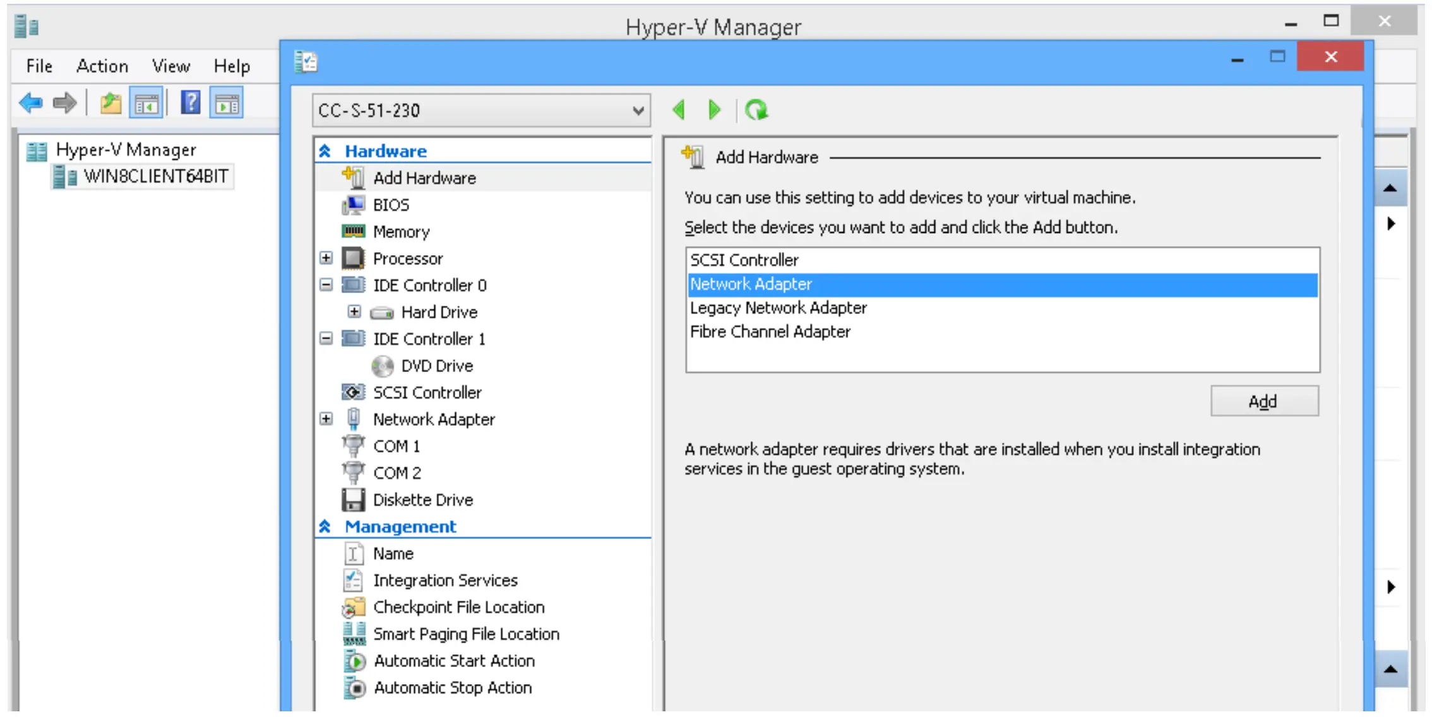Click the green next VM arrow
The height and width of the screenshot is (717, 1432).
click(x=715, y=111)
